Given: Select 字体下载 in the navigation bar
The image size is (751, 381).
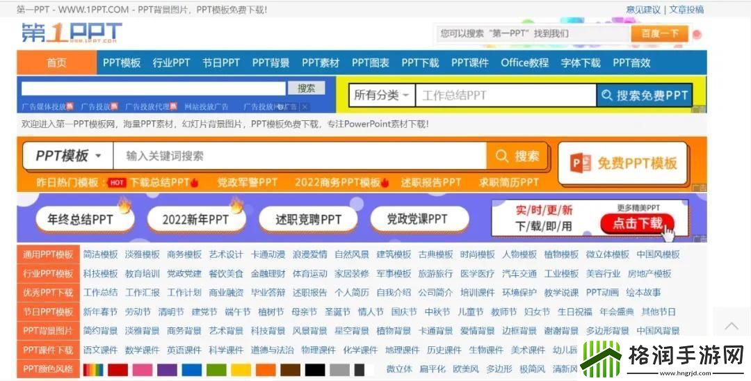Looking at the screenshot, I should [x=581, y=63].
